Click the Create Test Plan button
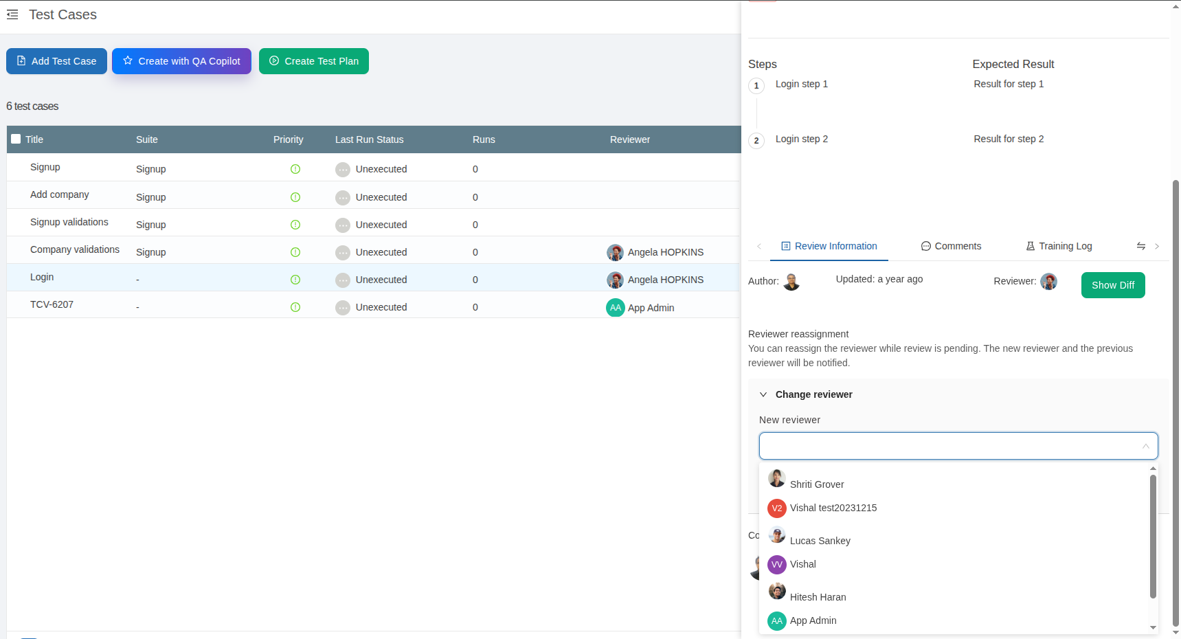The height and width of the screenshot is (639, 1181). (314, 61)
